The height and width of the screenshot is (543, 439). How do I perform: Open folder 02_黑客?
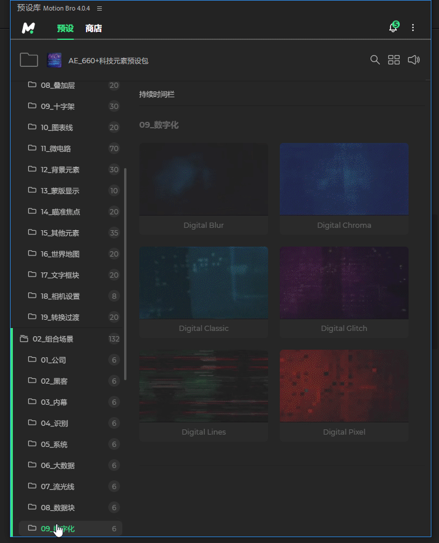pos(70,381)
